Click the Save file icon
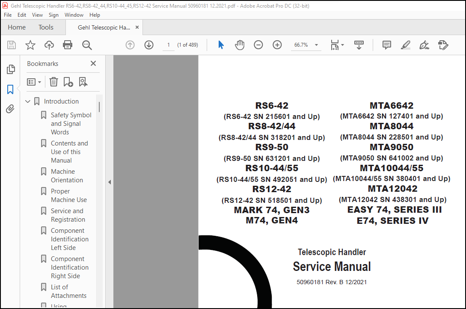The image size is (466, 309). click(11, 45)
